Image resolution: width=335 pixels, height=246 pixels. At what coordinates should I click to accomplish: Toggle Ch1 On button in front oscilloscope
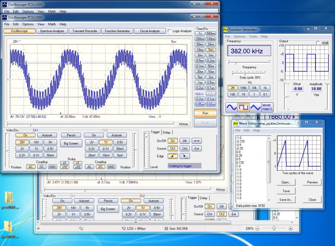tap(26, 135)
